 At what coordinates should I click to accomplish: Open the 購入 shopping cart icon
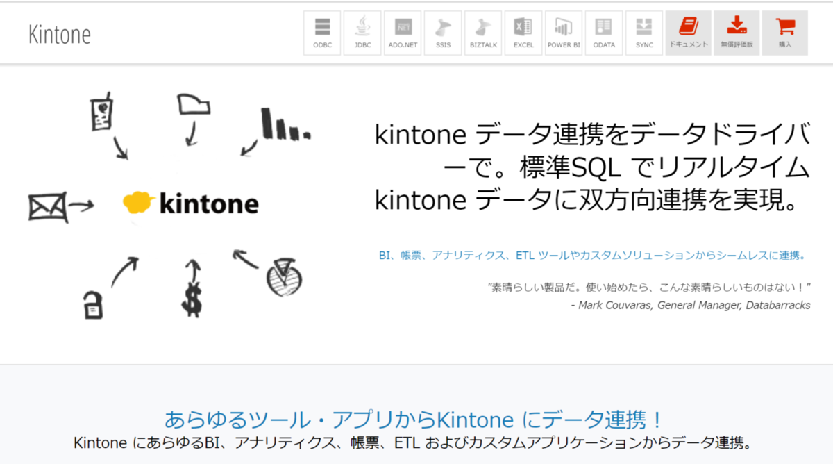[784, 32]
